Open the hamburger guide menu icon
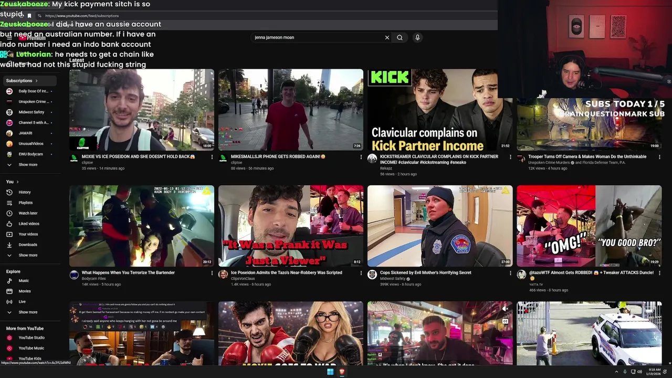The width and height of the screenshot is (672, 378). (x=9, y=38)
